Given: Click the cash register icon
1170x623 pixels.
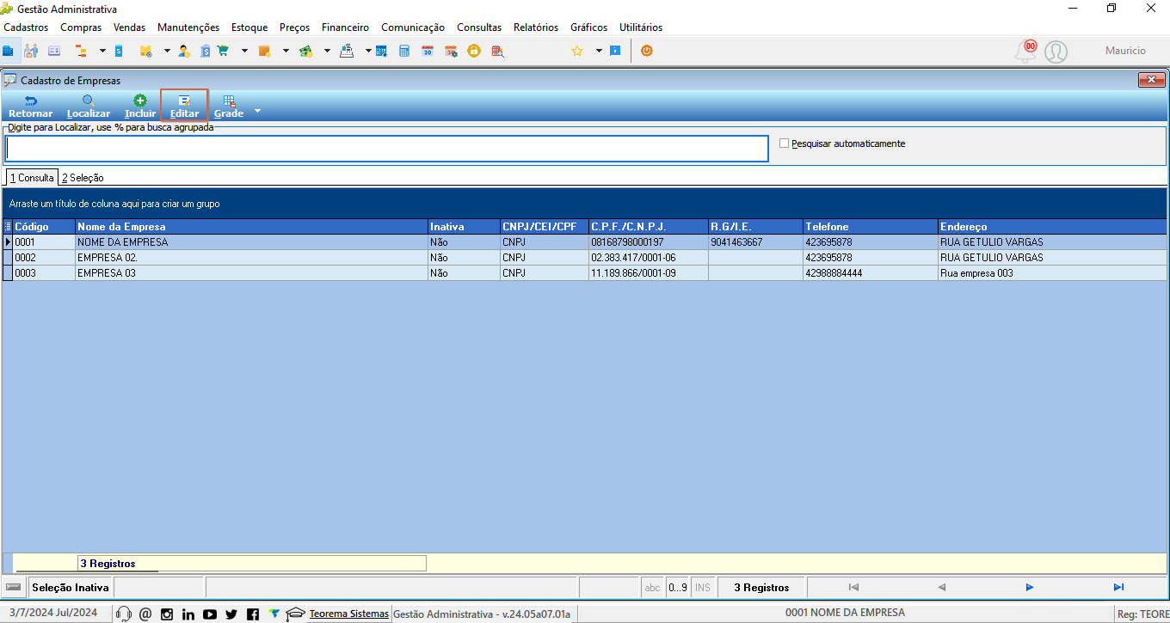Looking at the screenshot, I should click(x=347, y=52).
